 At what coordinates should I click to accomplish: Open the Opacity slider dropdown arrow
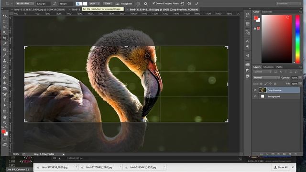point(300,77)
